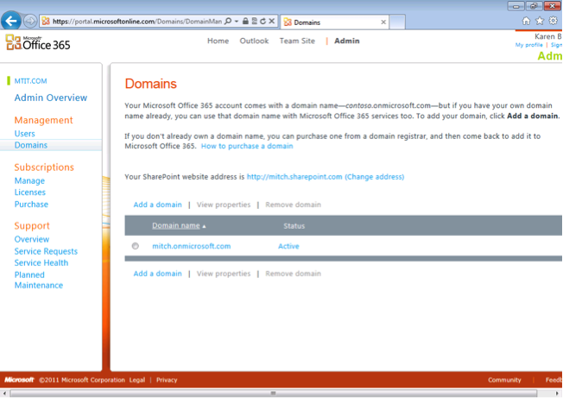Open the My profile link

[528, 45]
